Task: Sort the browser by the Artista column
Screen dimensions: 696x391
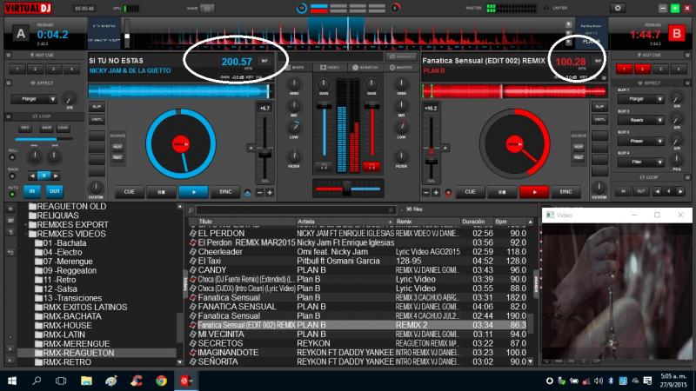Action: tap(345, 222)
